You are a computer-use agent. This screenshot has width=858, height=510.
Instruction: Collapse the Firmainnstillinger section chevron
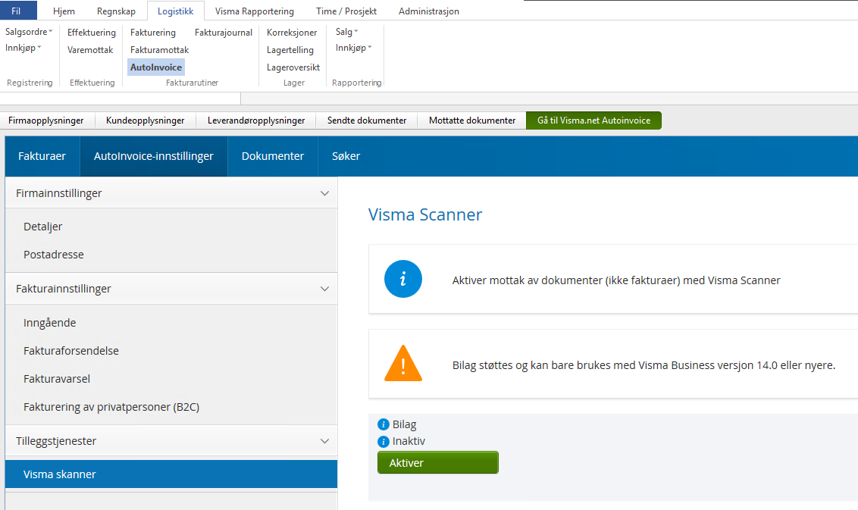pyautogui.click(x=324, y=193)
